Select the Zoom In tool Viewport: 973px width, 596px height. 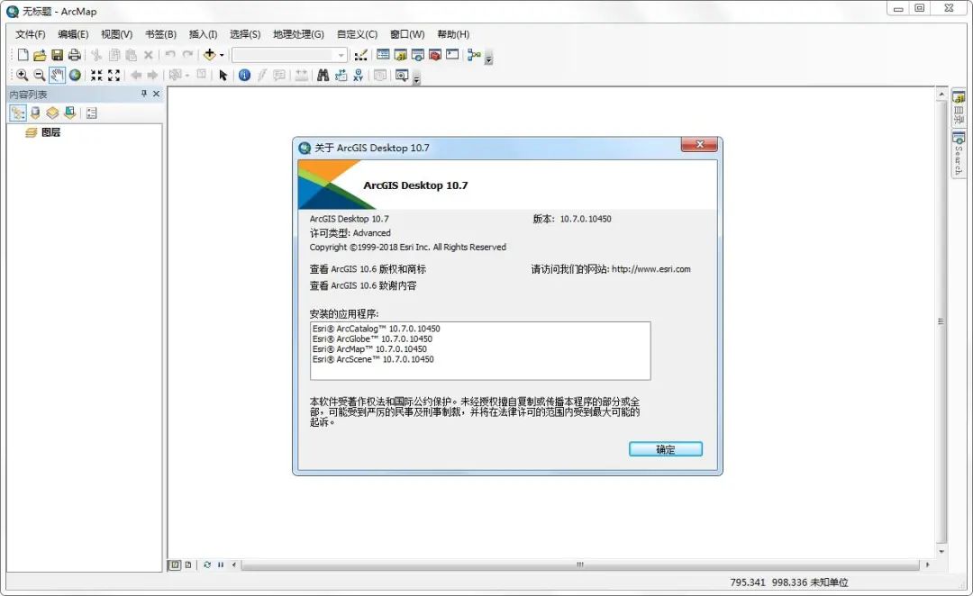click(x=22, y=76)
